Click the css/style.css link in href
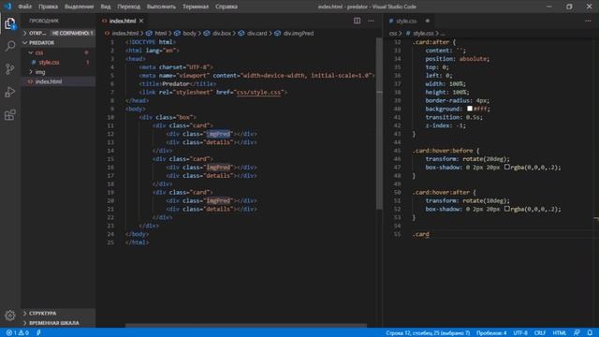Screen dimensions: 599x337 [258, 92]
